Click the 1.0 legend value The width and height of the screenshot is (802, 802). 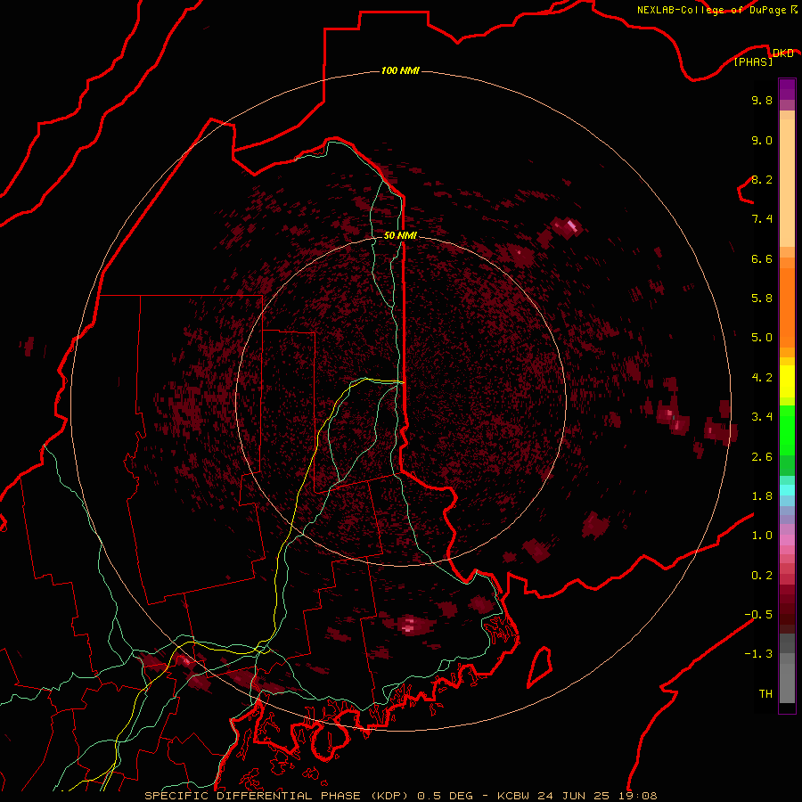tap(762, 536)
